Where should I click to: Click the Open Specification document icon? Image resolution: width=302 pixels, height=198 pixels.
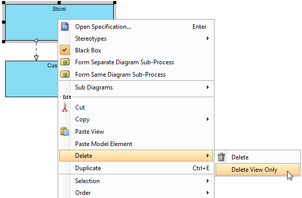click(65, 26)
